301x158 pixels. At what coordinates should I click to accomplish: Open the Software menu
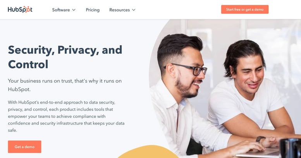pos(64,10)
